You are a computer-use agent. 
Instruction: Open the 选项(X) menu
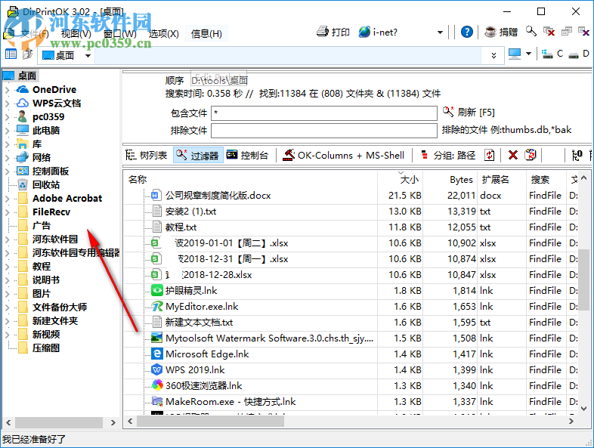tap(164, 34)
